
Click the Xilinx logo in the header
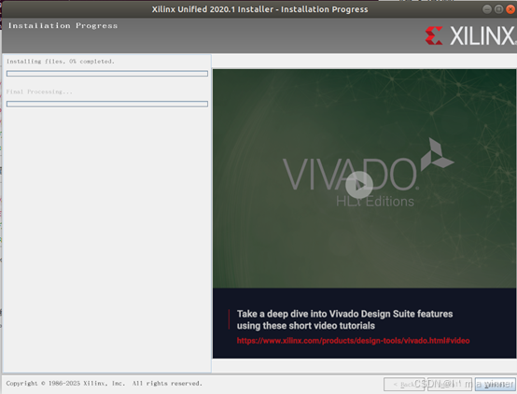[470, 35]
